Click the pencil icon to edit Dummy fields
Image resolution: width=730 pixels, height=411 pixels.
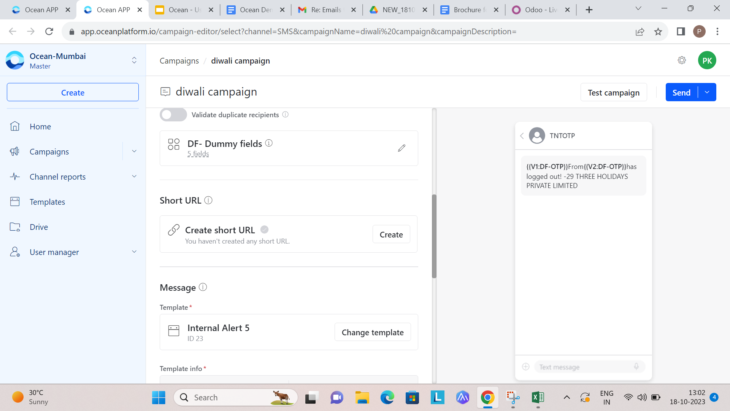pyautogui.click(x=401, y=148)
